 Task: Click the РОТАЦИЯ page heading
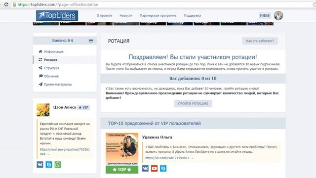click(118, 41)
